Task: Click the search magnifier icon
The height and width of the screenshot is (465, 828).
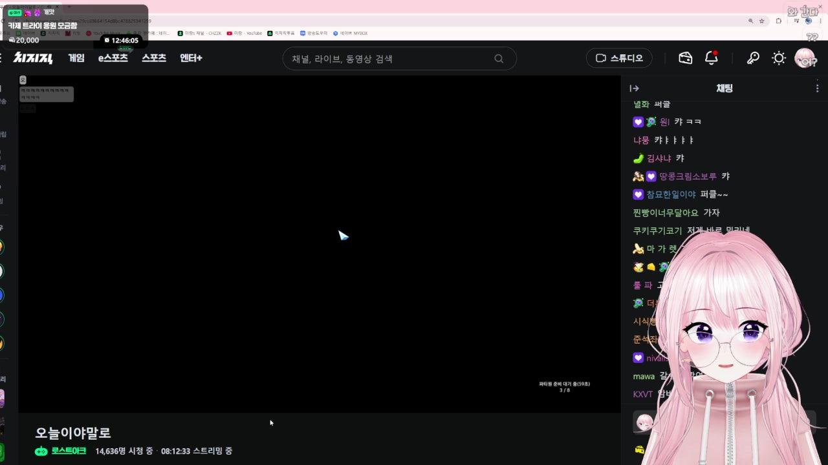Action: coord(499,59)
